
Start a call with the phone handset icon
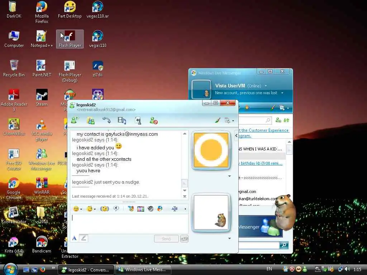click(x=106, y=120)
